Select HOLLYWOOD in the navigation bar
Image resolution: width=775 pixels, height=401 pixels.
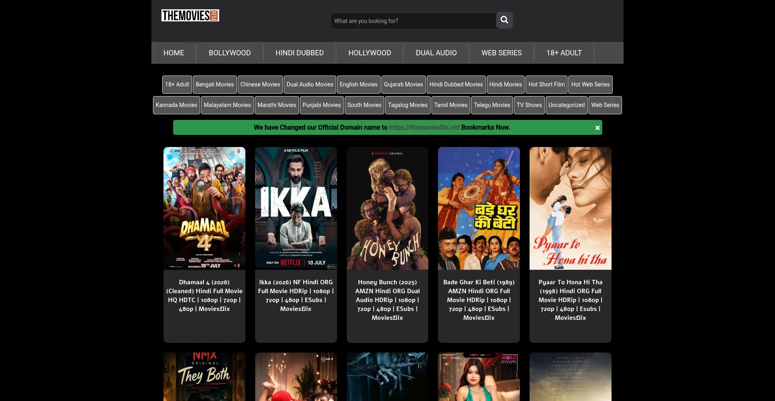pos(370,53)
